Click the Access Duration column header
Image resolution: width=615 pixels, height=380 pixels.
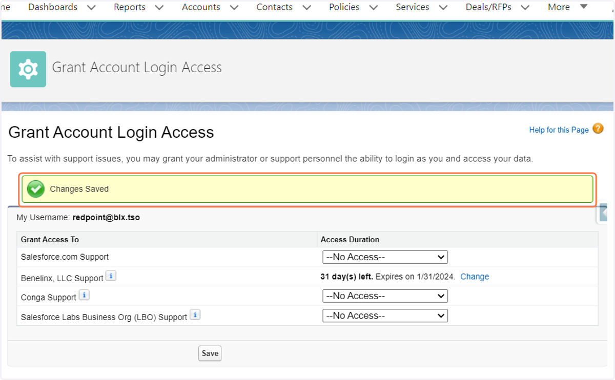[350, 240]
